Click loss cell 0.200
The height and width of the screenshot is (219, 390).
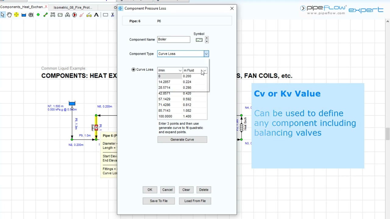point(195,76)
